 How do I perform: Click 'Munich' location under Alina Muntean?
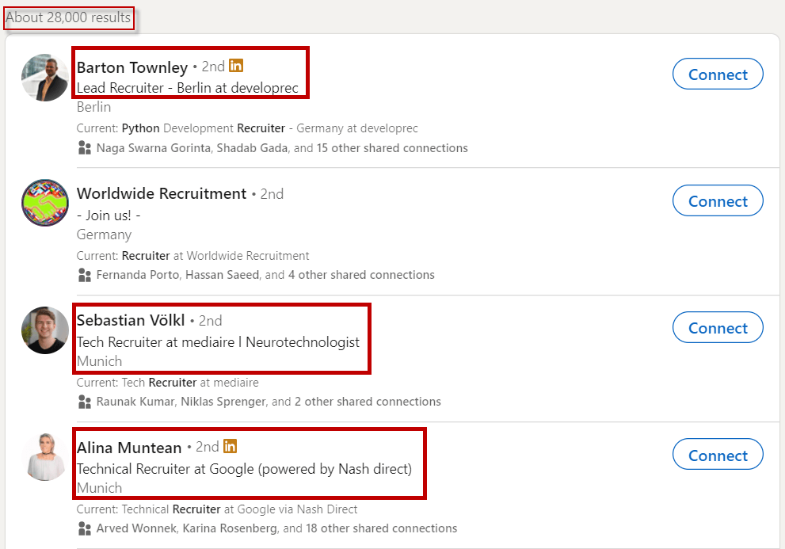coord(99,488)
